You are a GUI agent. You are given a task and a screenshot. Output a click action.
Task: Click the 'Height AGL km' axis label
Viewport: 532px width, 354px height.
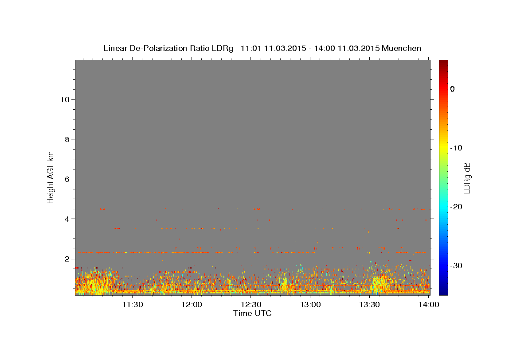[51, 177]
